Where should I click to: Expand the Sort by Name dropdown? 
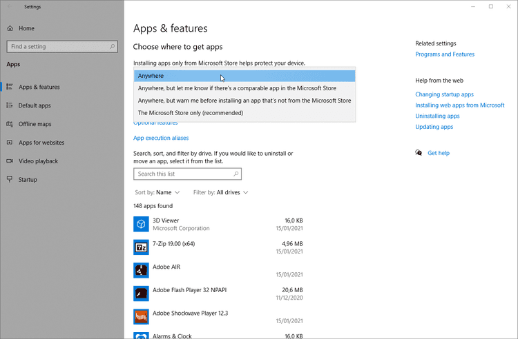point(157,192)
